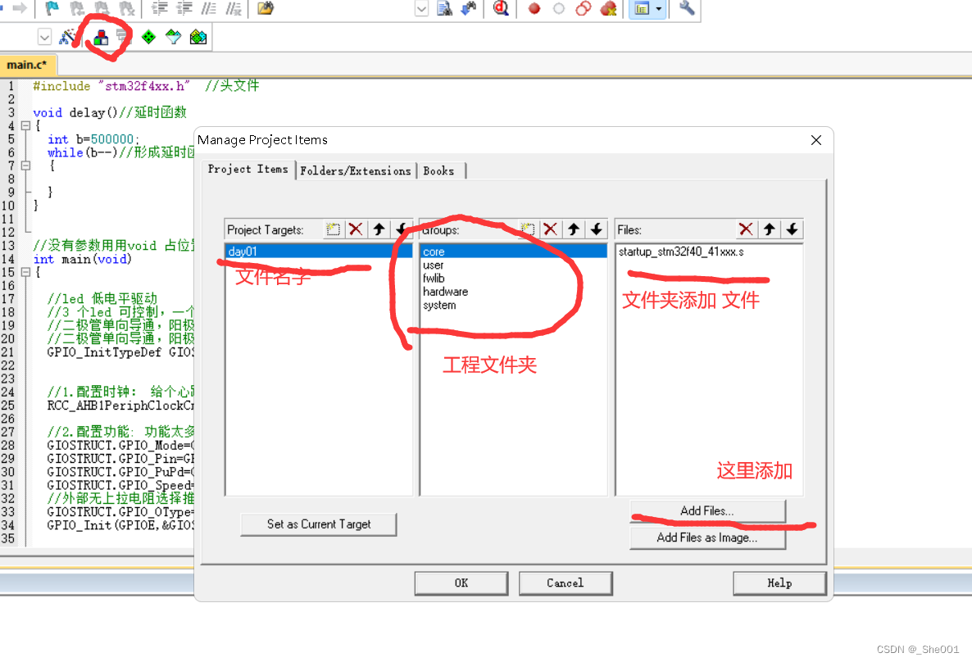Screen dimensions: 972x662
Task: Open the dropdown beside the window layout icon
Action: click(658, 9)
